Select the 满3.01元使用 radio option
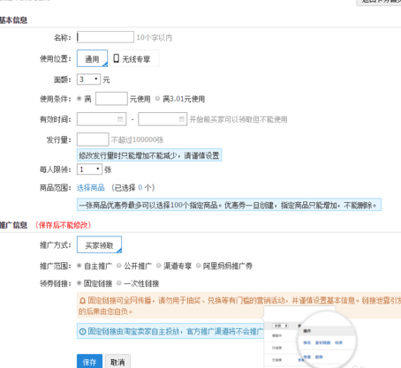The width and height of the screenshot is (401, 368). (157, 99)
